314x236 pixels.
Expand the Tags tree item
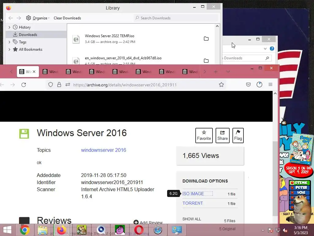[10, 42]
